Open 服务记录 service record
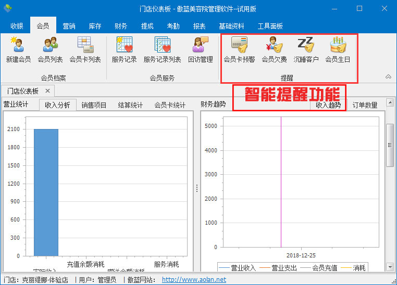Viewport: 397px width, 285px height. [124, 50]
